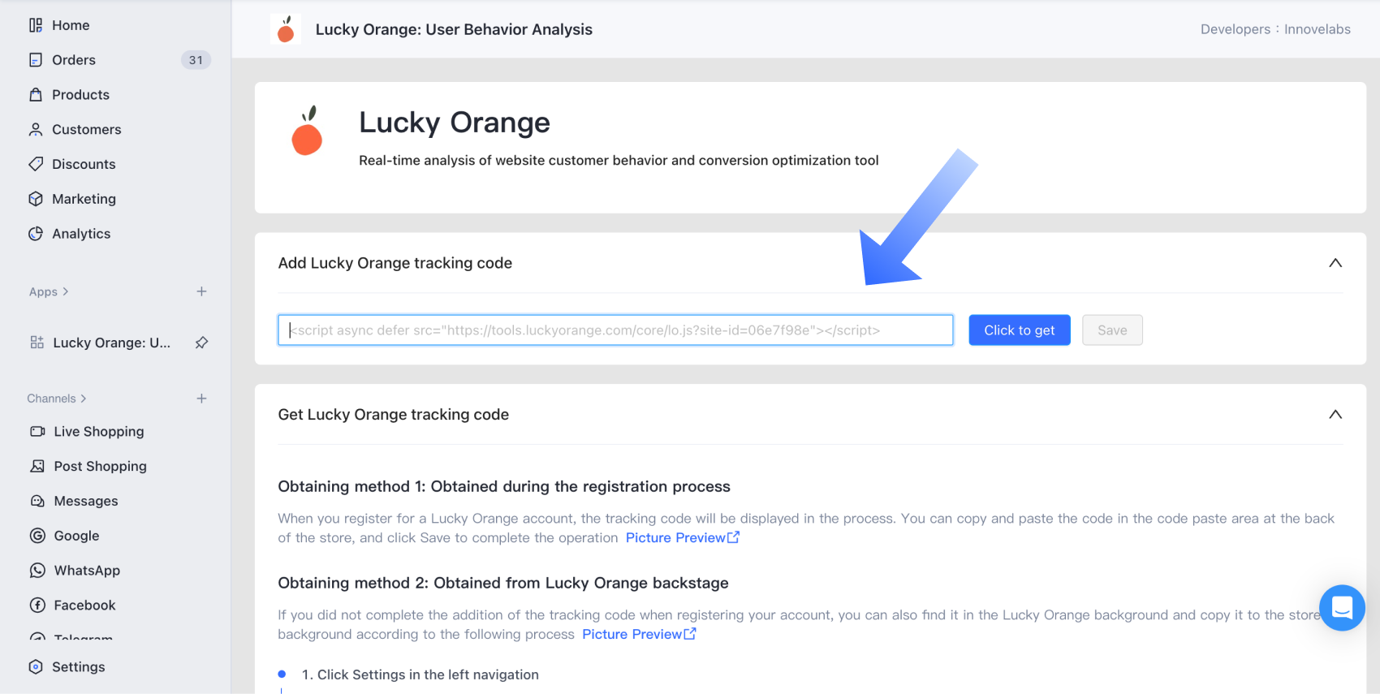Open the chat support bubble
Viewport: 1380px width, 694px height.
[1342, 607]
